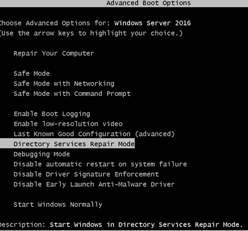This screenshot has height=231, width=248.
Task: Choose Debugging Mode entry
Action: (42, 154)
